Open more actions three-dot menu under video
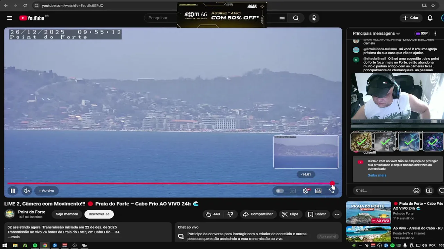The height and width of the screenshot is (249, 444). (337, 214)
